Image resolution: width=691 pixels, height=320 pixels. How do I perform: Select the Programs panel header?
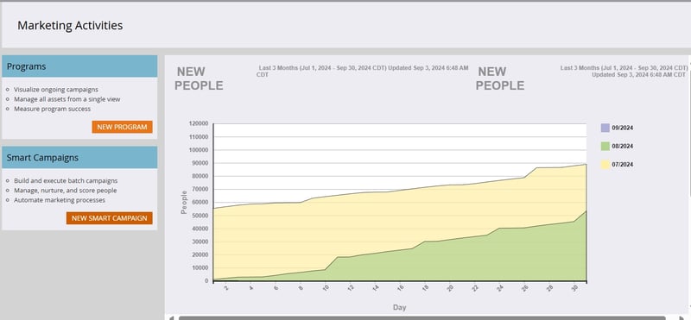tap(79, 66)
